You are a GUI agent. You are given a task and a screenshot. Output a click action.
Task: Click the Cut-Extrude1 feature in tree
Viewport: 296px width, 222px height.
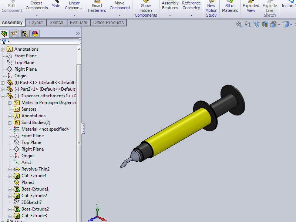pyautogui.click(x=34, y=176)
